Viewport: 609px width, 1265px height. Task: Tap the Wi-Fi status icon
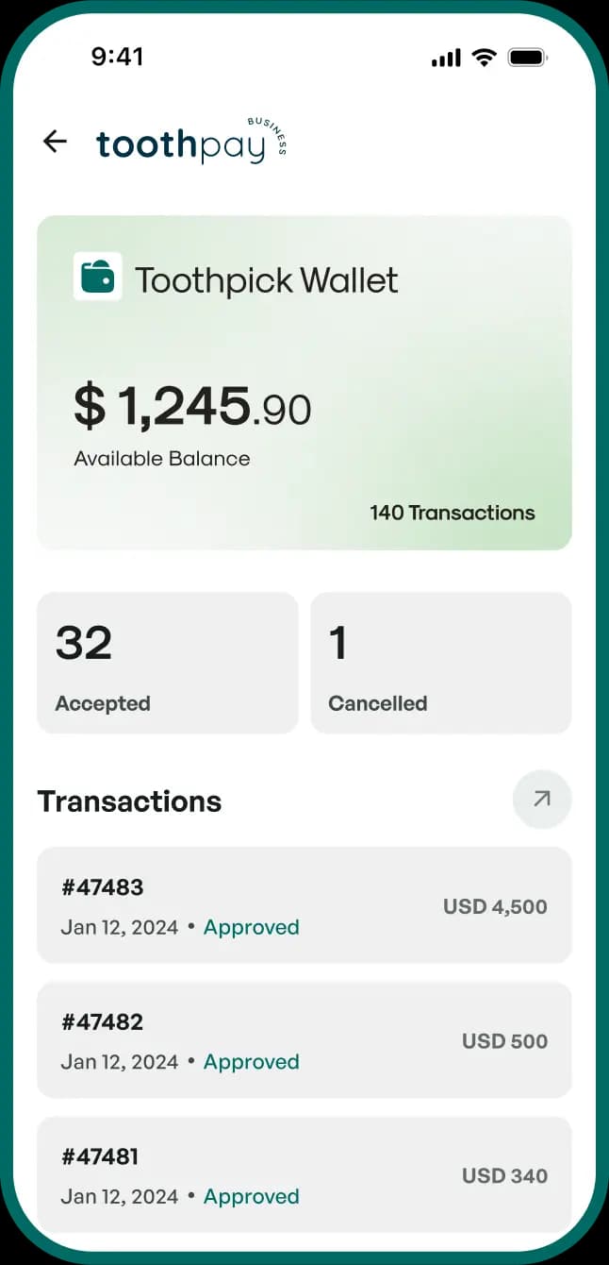coord(485,58)
